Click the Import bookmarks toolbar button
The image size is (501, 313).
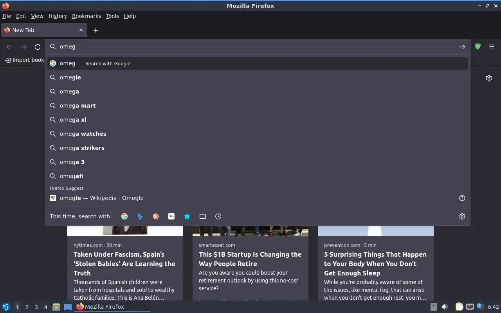coord(25,60)
